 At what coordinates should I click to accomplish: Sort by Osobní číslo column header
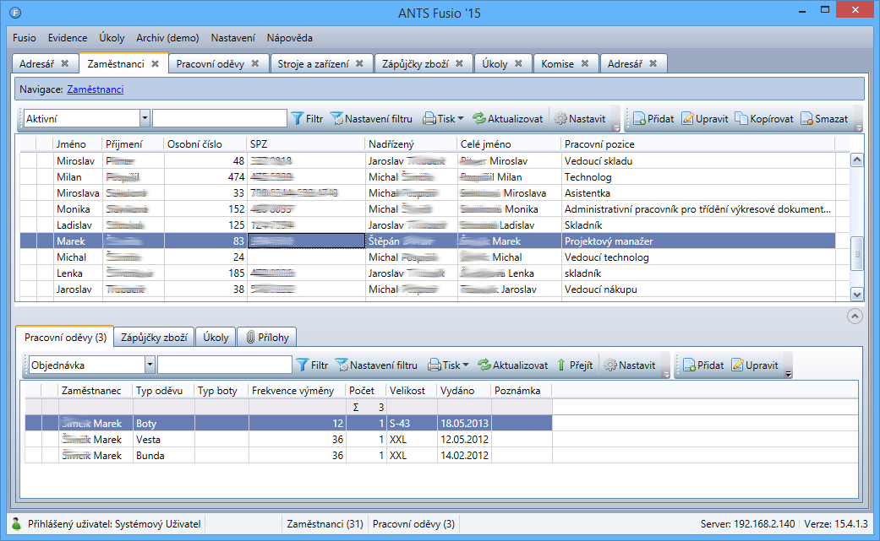205,144
